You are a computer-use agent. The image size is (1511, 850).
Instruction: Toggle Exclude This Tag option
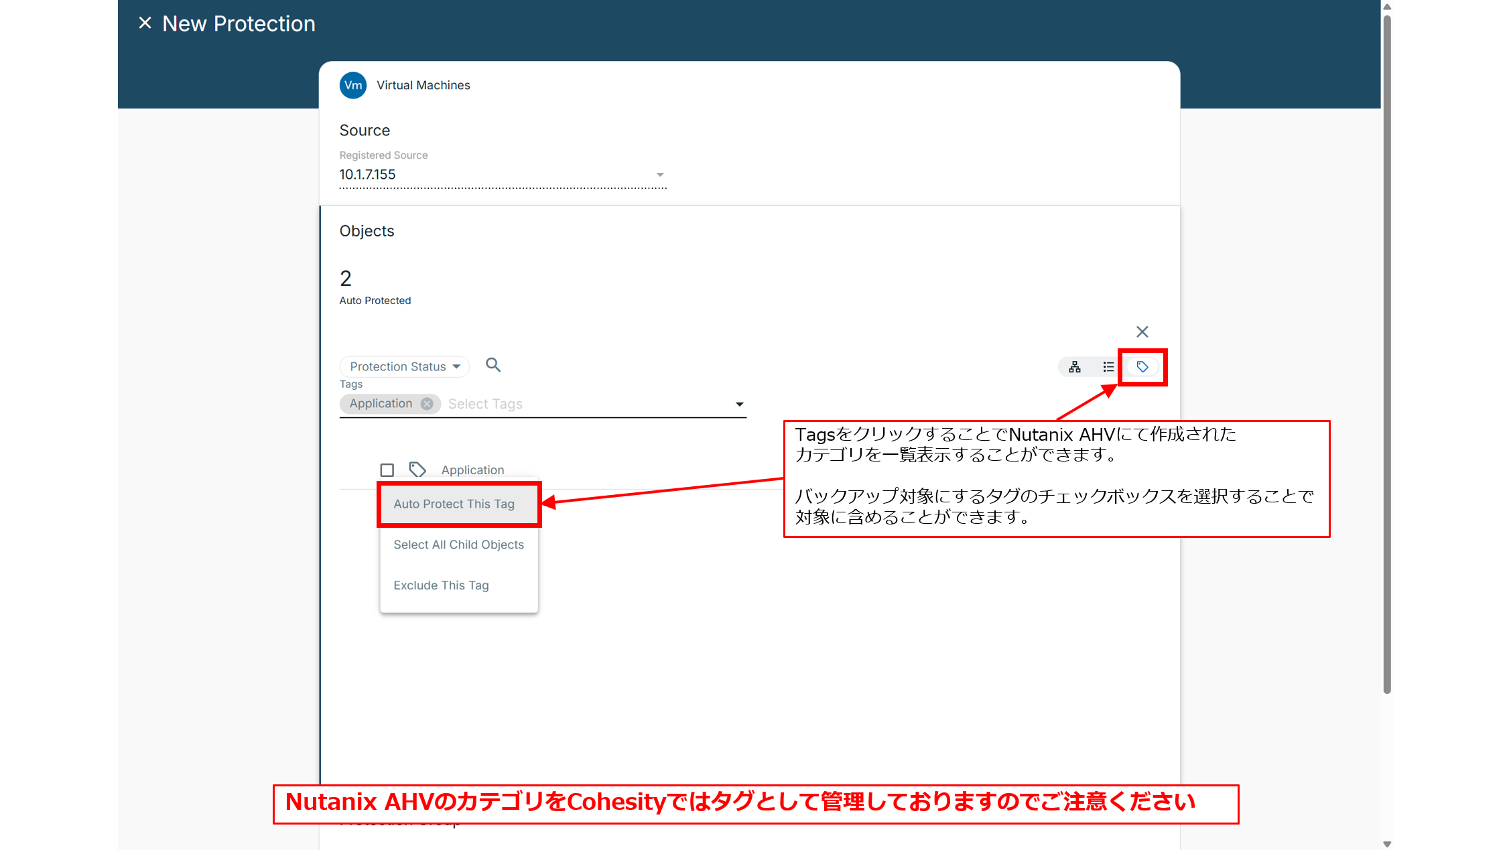pyautogui.click(x=441, y=585)
